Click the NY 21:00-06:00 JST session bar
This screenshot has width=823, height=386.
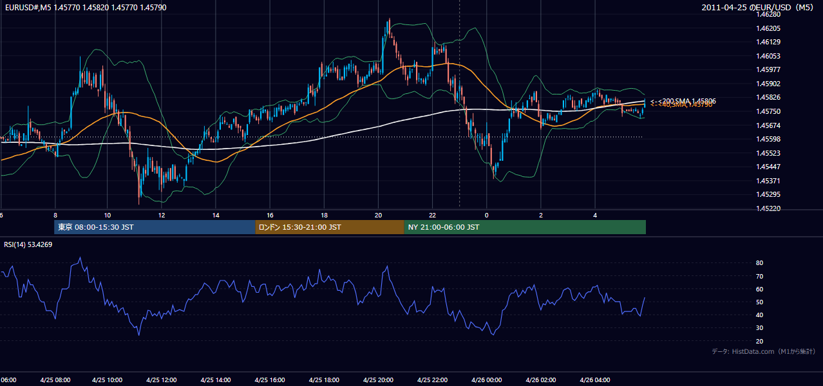point(525,227)
